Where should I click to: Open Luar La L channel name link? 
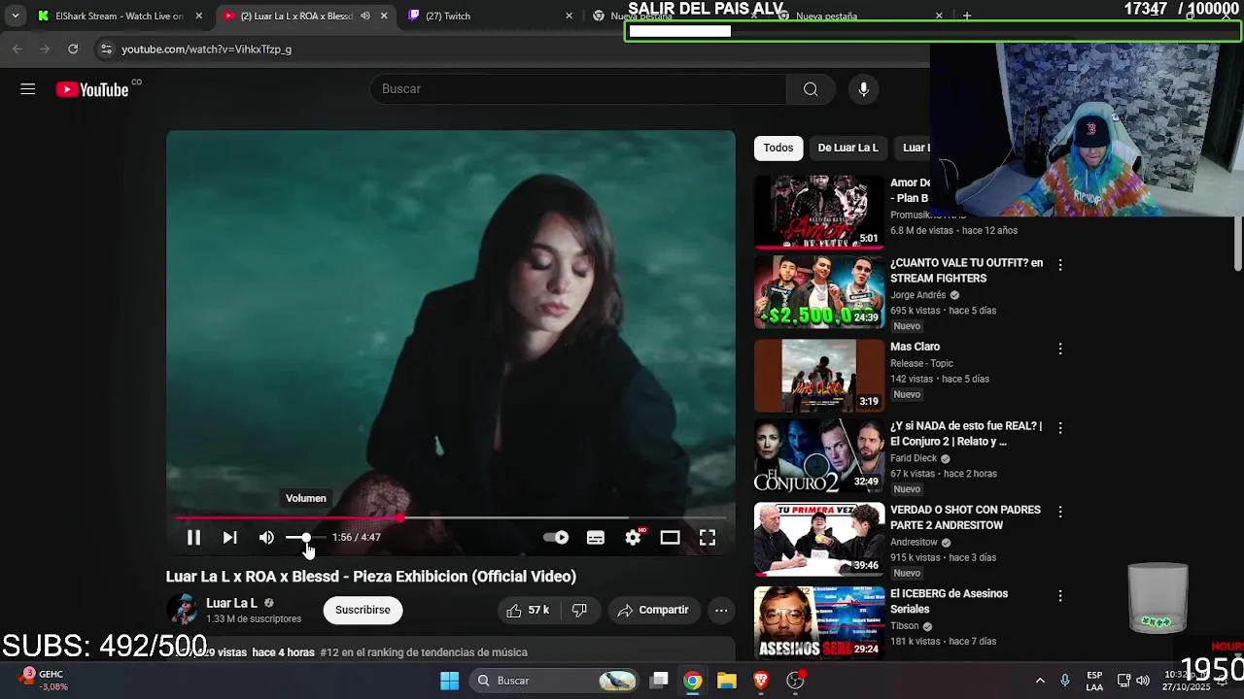[231, 603]
